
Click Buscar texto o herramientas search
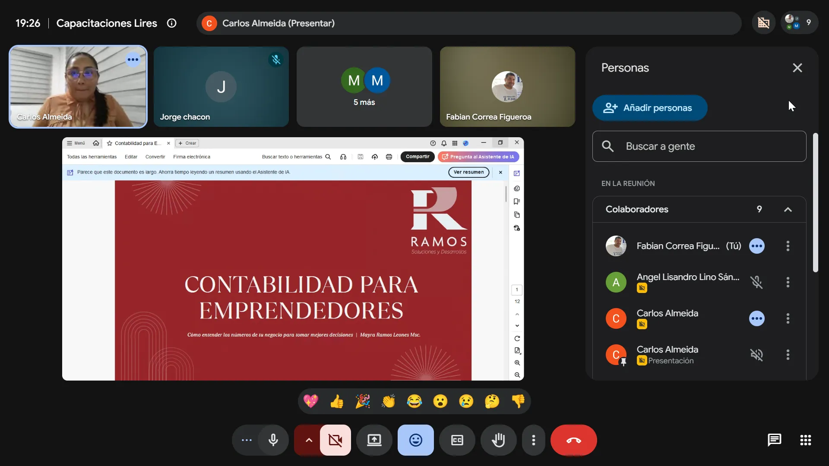coord(296,157)
